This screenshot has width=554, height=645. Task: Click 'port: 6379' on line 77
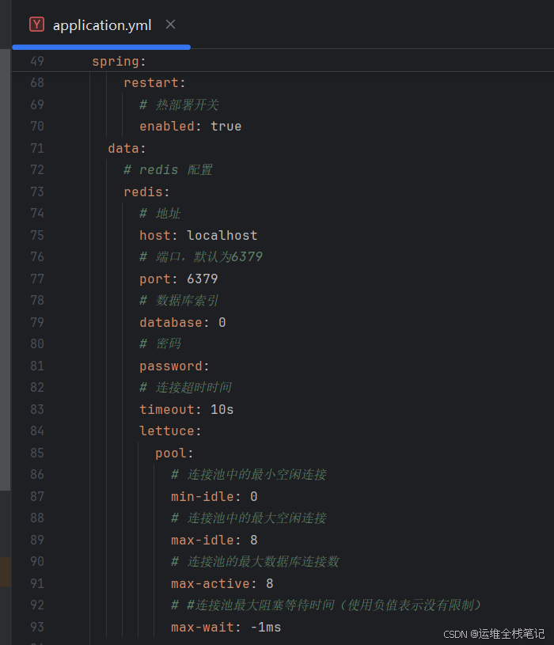click(179, 279)
